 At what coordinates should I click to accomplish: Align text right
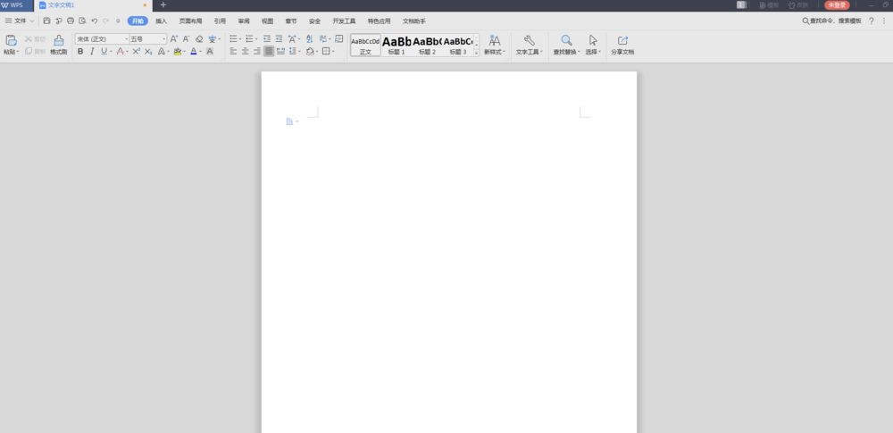[x=257, y=51]
